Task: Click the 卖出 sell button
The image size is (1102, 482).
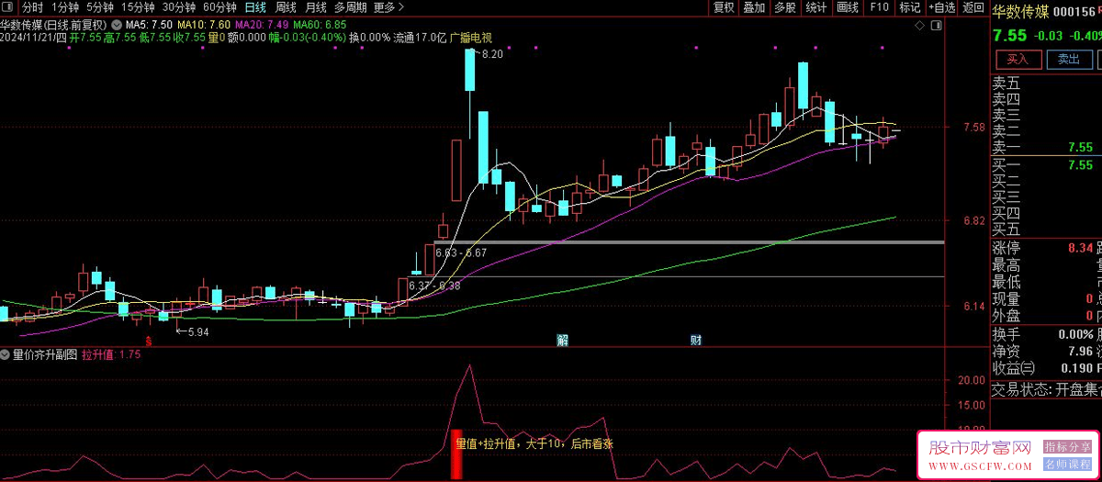Action: (1068, 59)
